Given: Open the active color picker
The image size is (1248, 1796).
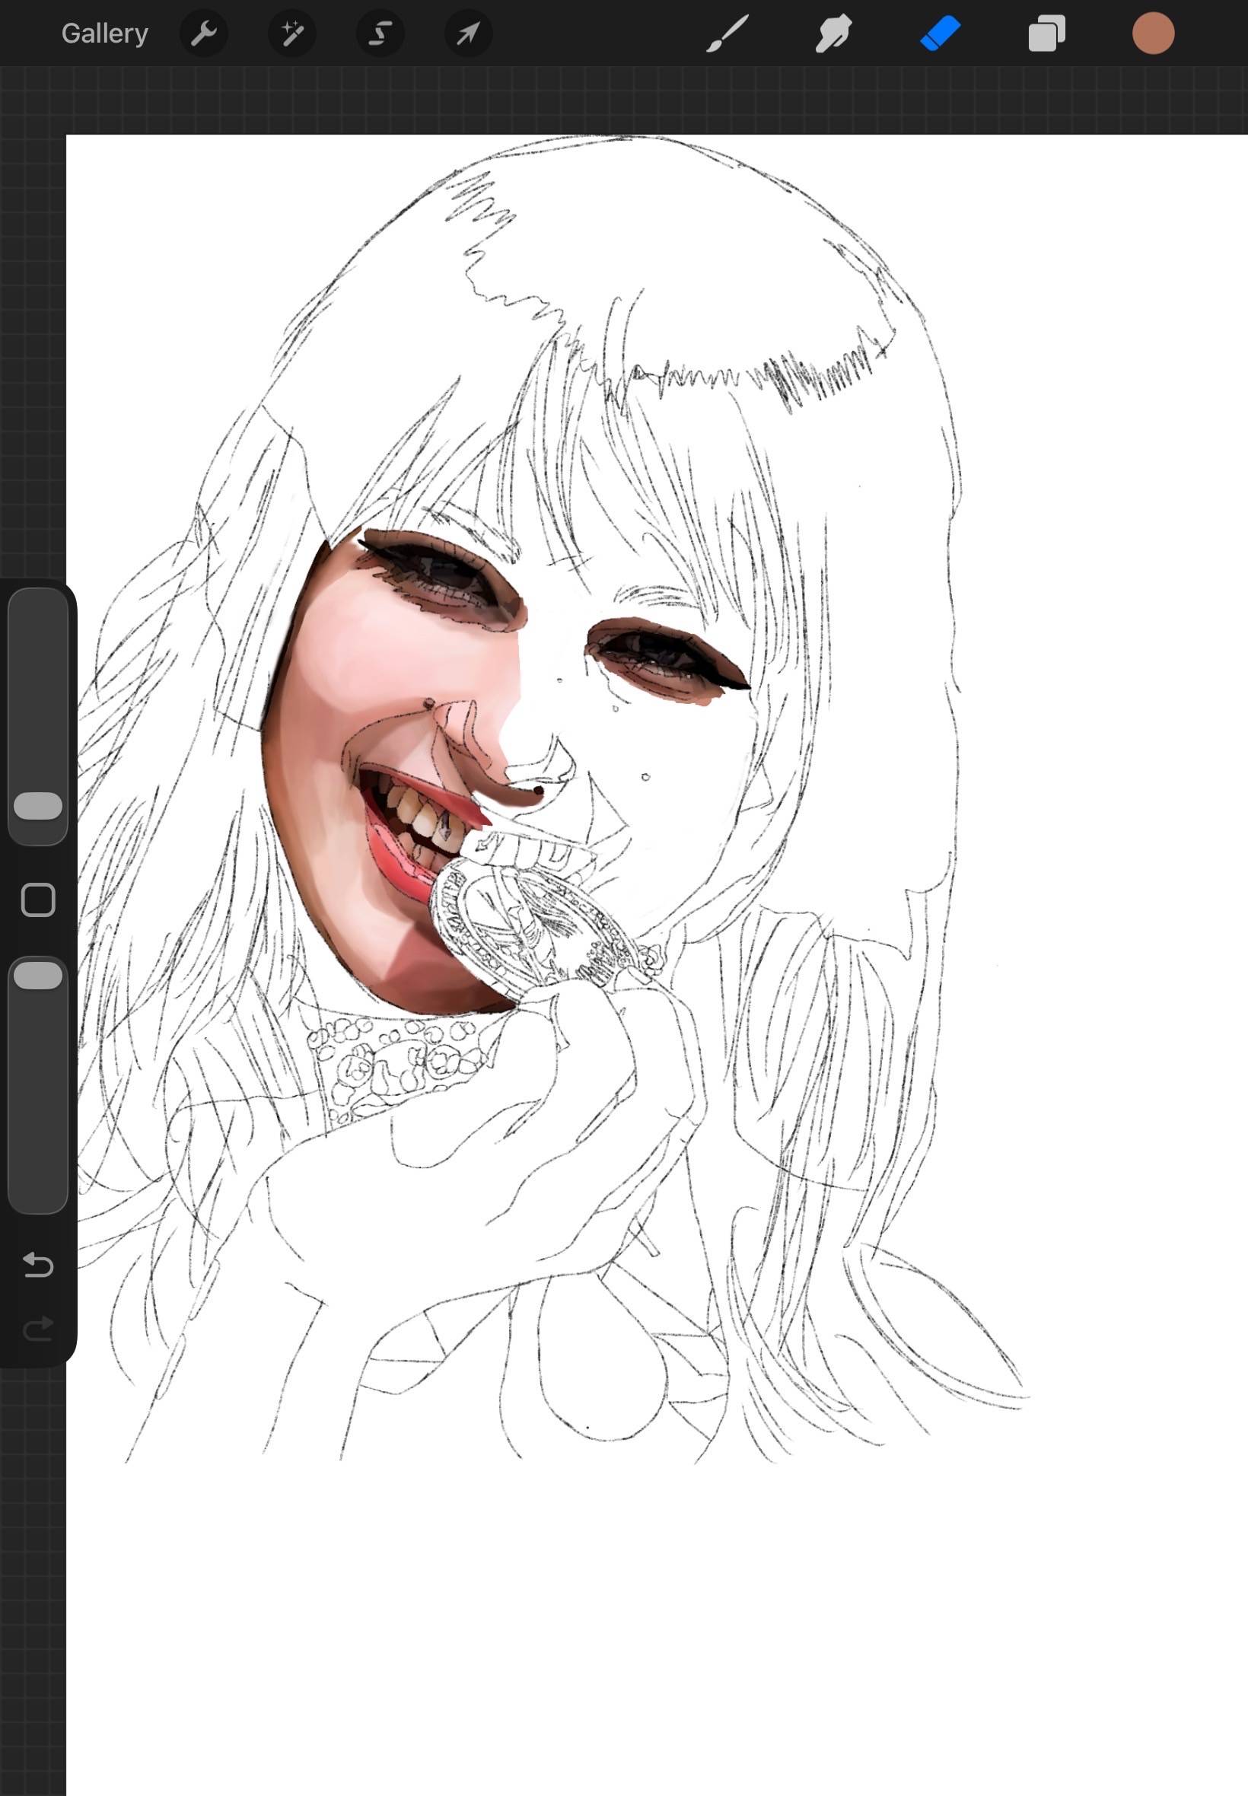Looking at the screenshot, I should pos(1154,33).
